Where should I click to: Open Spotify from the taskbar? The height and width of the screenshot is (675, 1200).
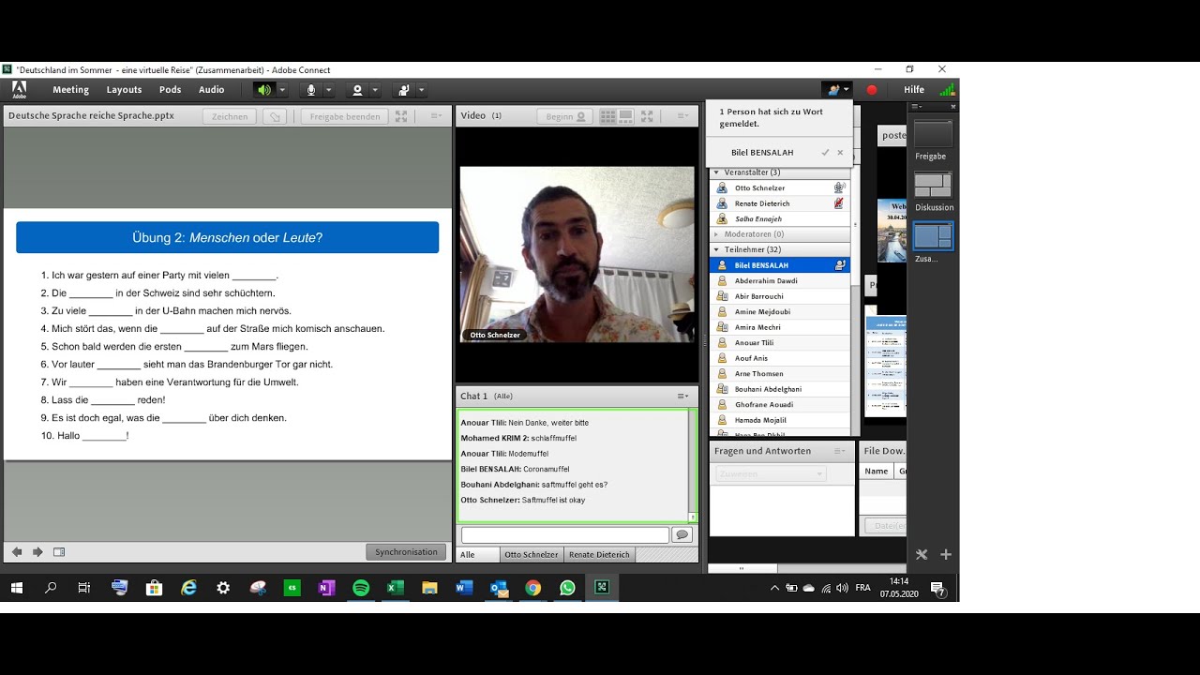coord(361,588)
